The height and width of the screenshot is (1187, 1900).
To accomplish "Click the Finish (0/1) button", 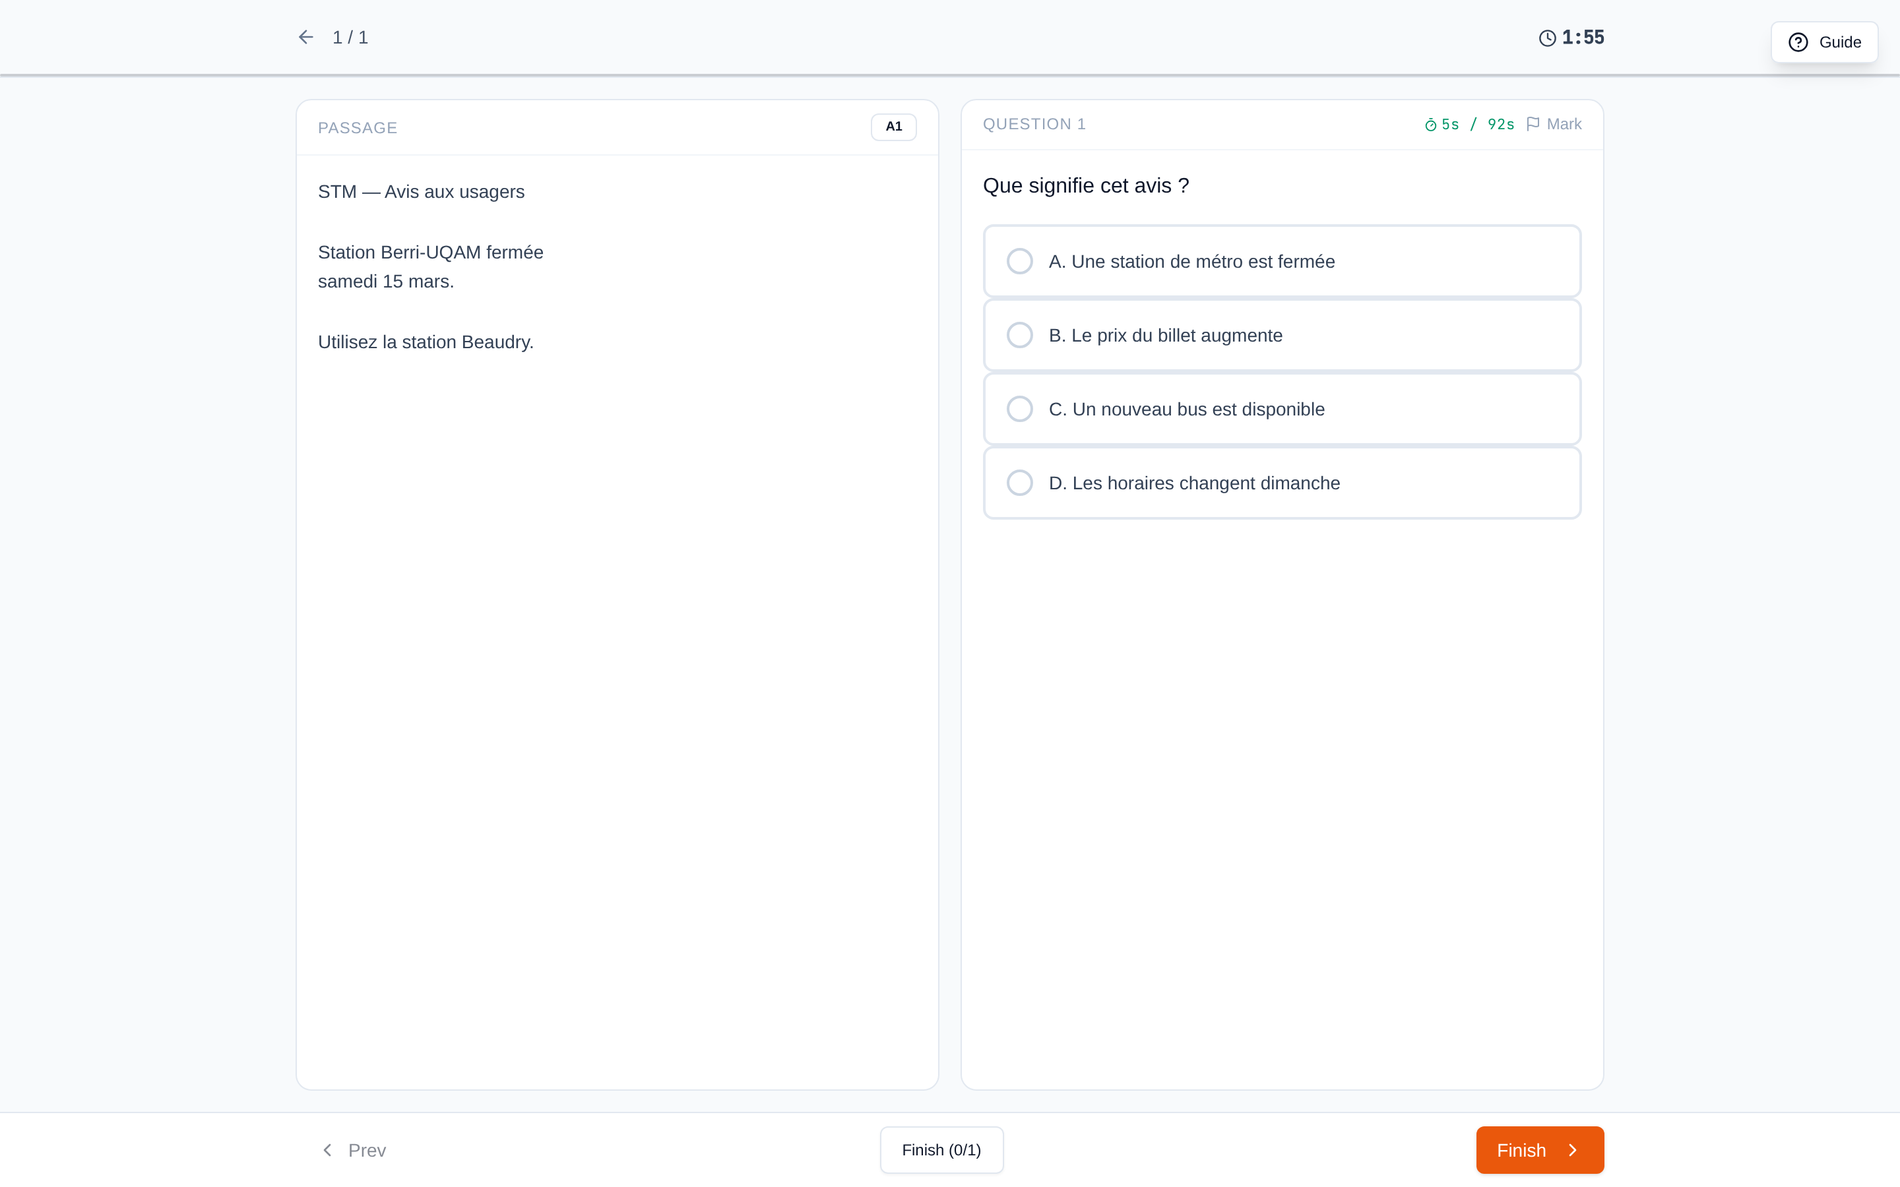I will click(x=941, y=1150).
